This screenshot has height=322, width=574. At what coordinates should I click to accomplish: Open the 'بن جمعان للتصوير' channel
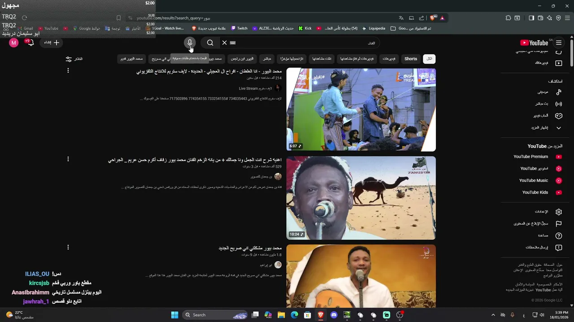pyautogui.click(x=261, y=177)
